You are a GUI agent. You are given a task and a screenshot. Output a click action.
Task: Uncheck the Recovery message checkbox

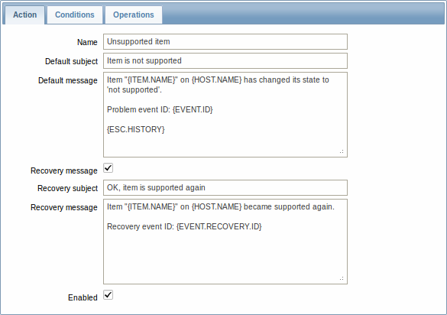[109, 168]
